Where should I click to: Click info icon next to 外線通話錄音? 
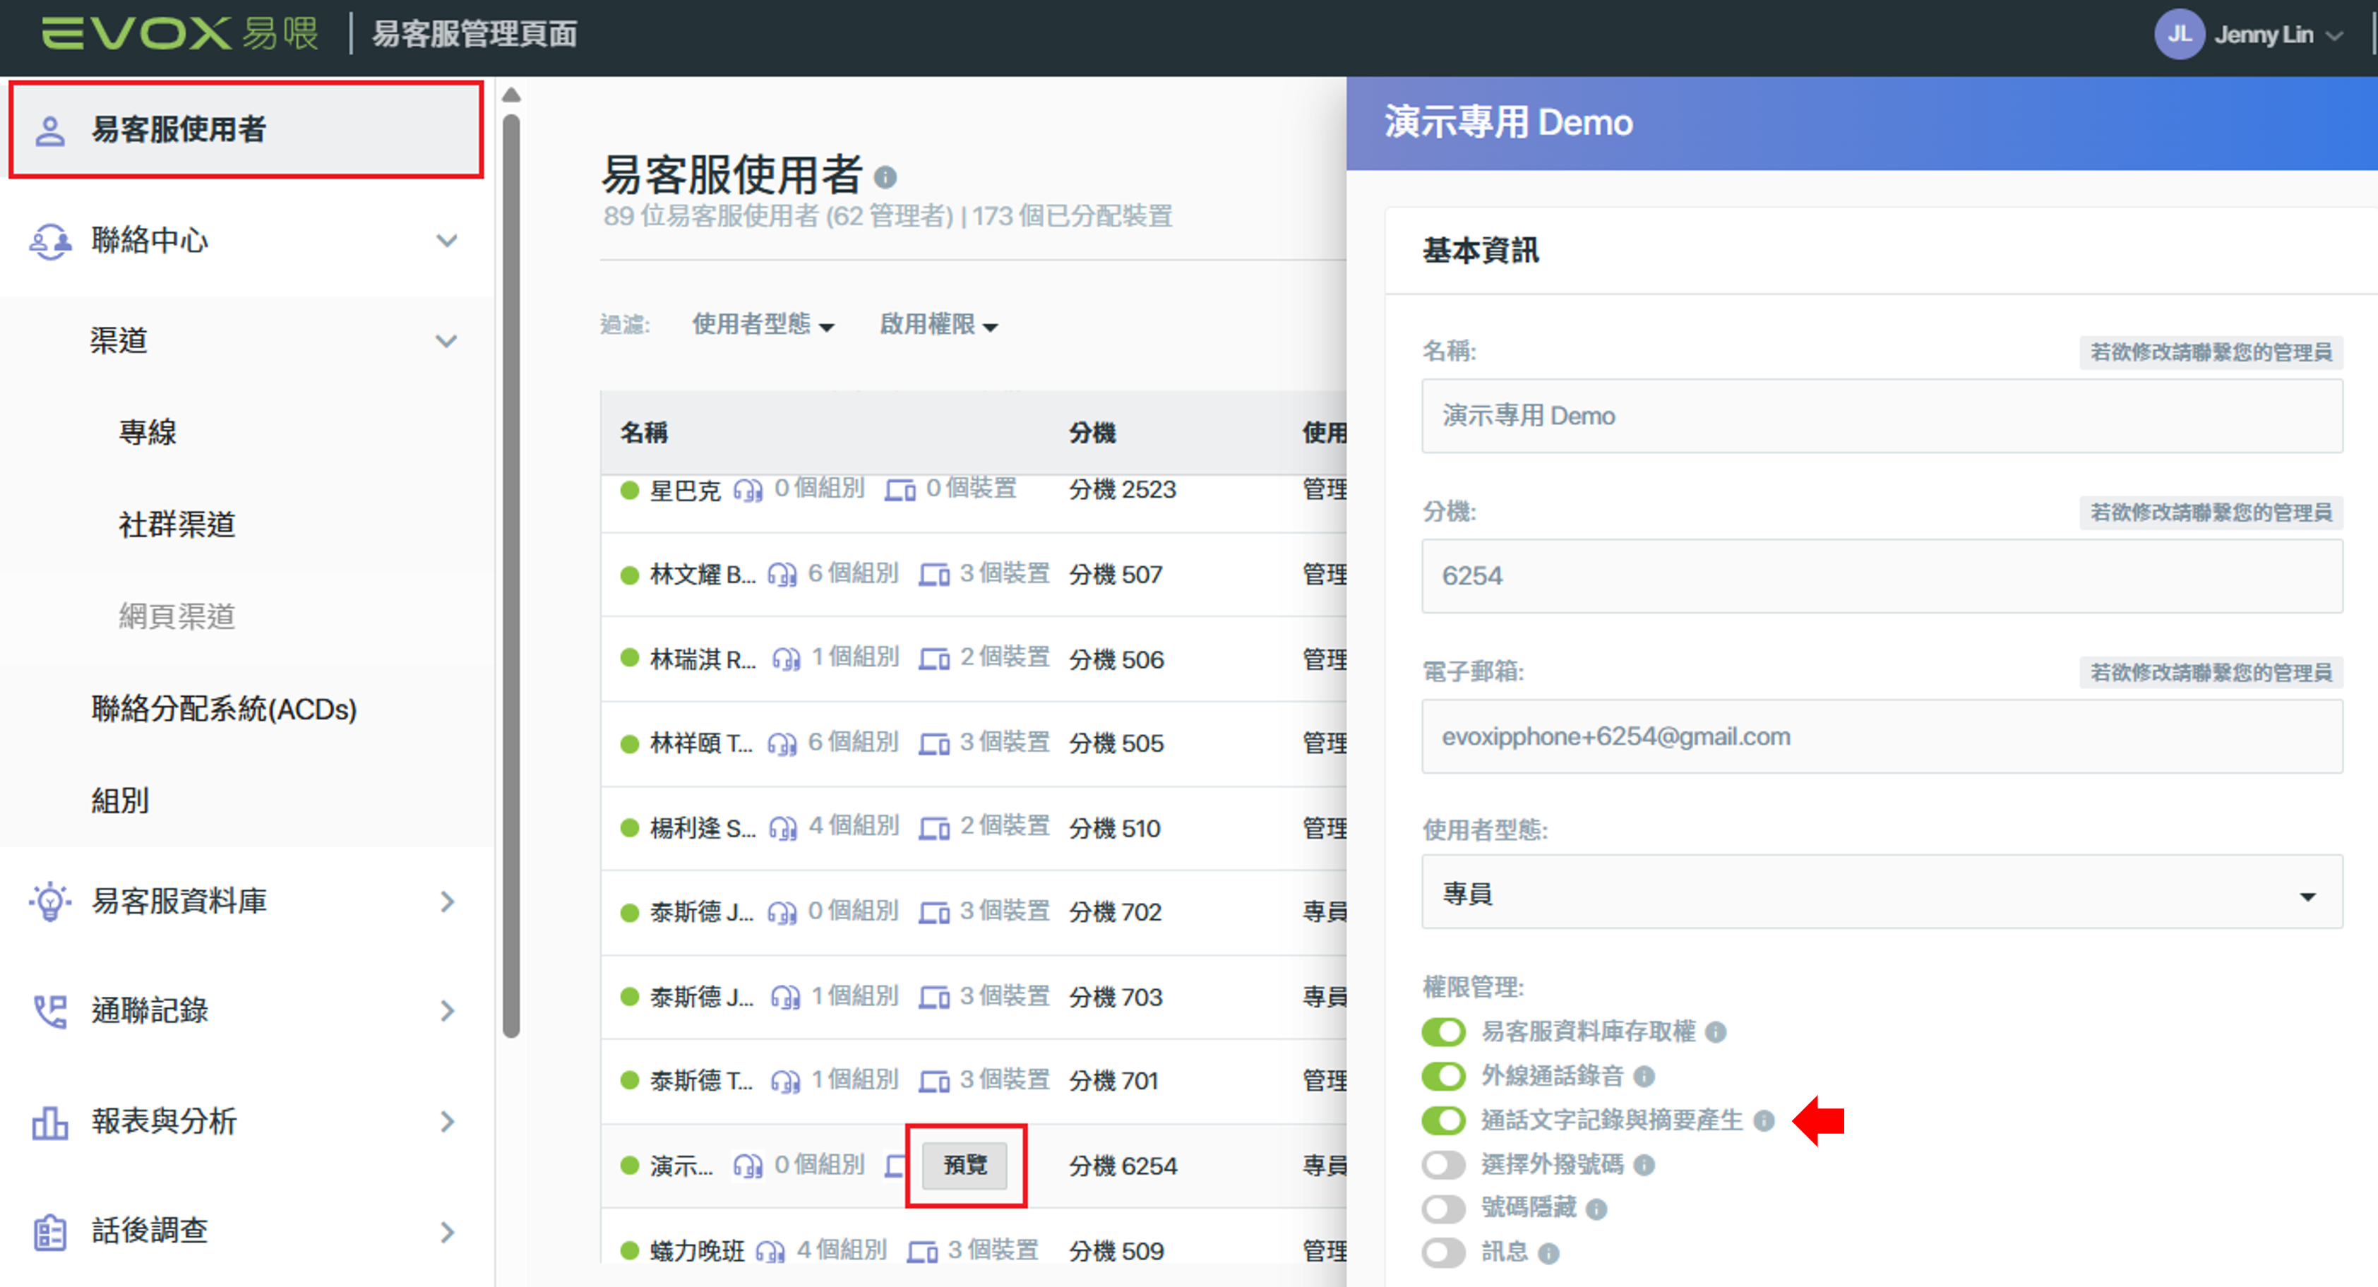coord(1644,1077)
